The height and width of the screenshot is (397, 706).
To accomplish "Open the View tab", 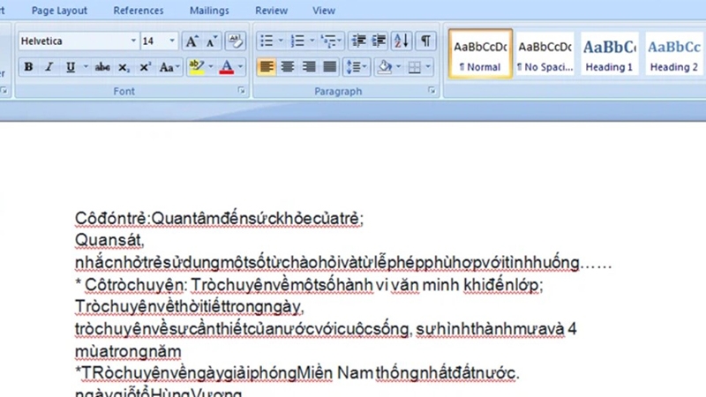I will (324, 11).
